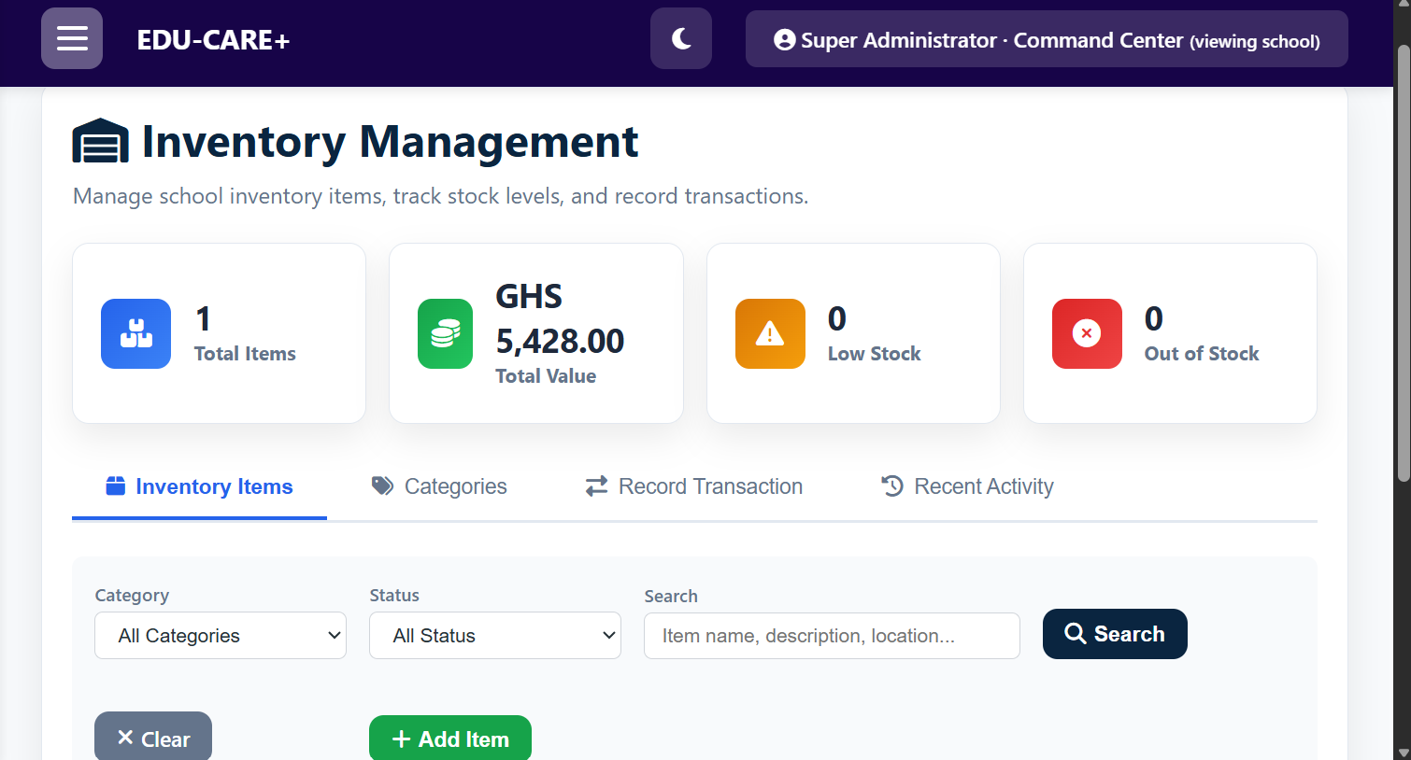Open the All Status dropdown
This screenshot has height=760, width=1411.
click(495, 636)
